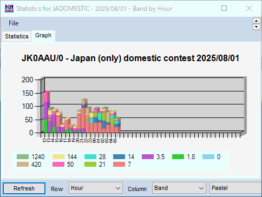The image size is (262, 197).
Task: Click the Column label text
Action: (137, 189)
